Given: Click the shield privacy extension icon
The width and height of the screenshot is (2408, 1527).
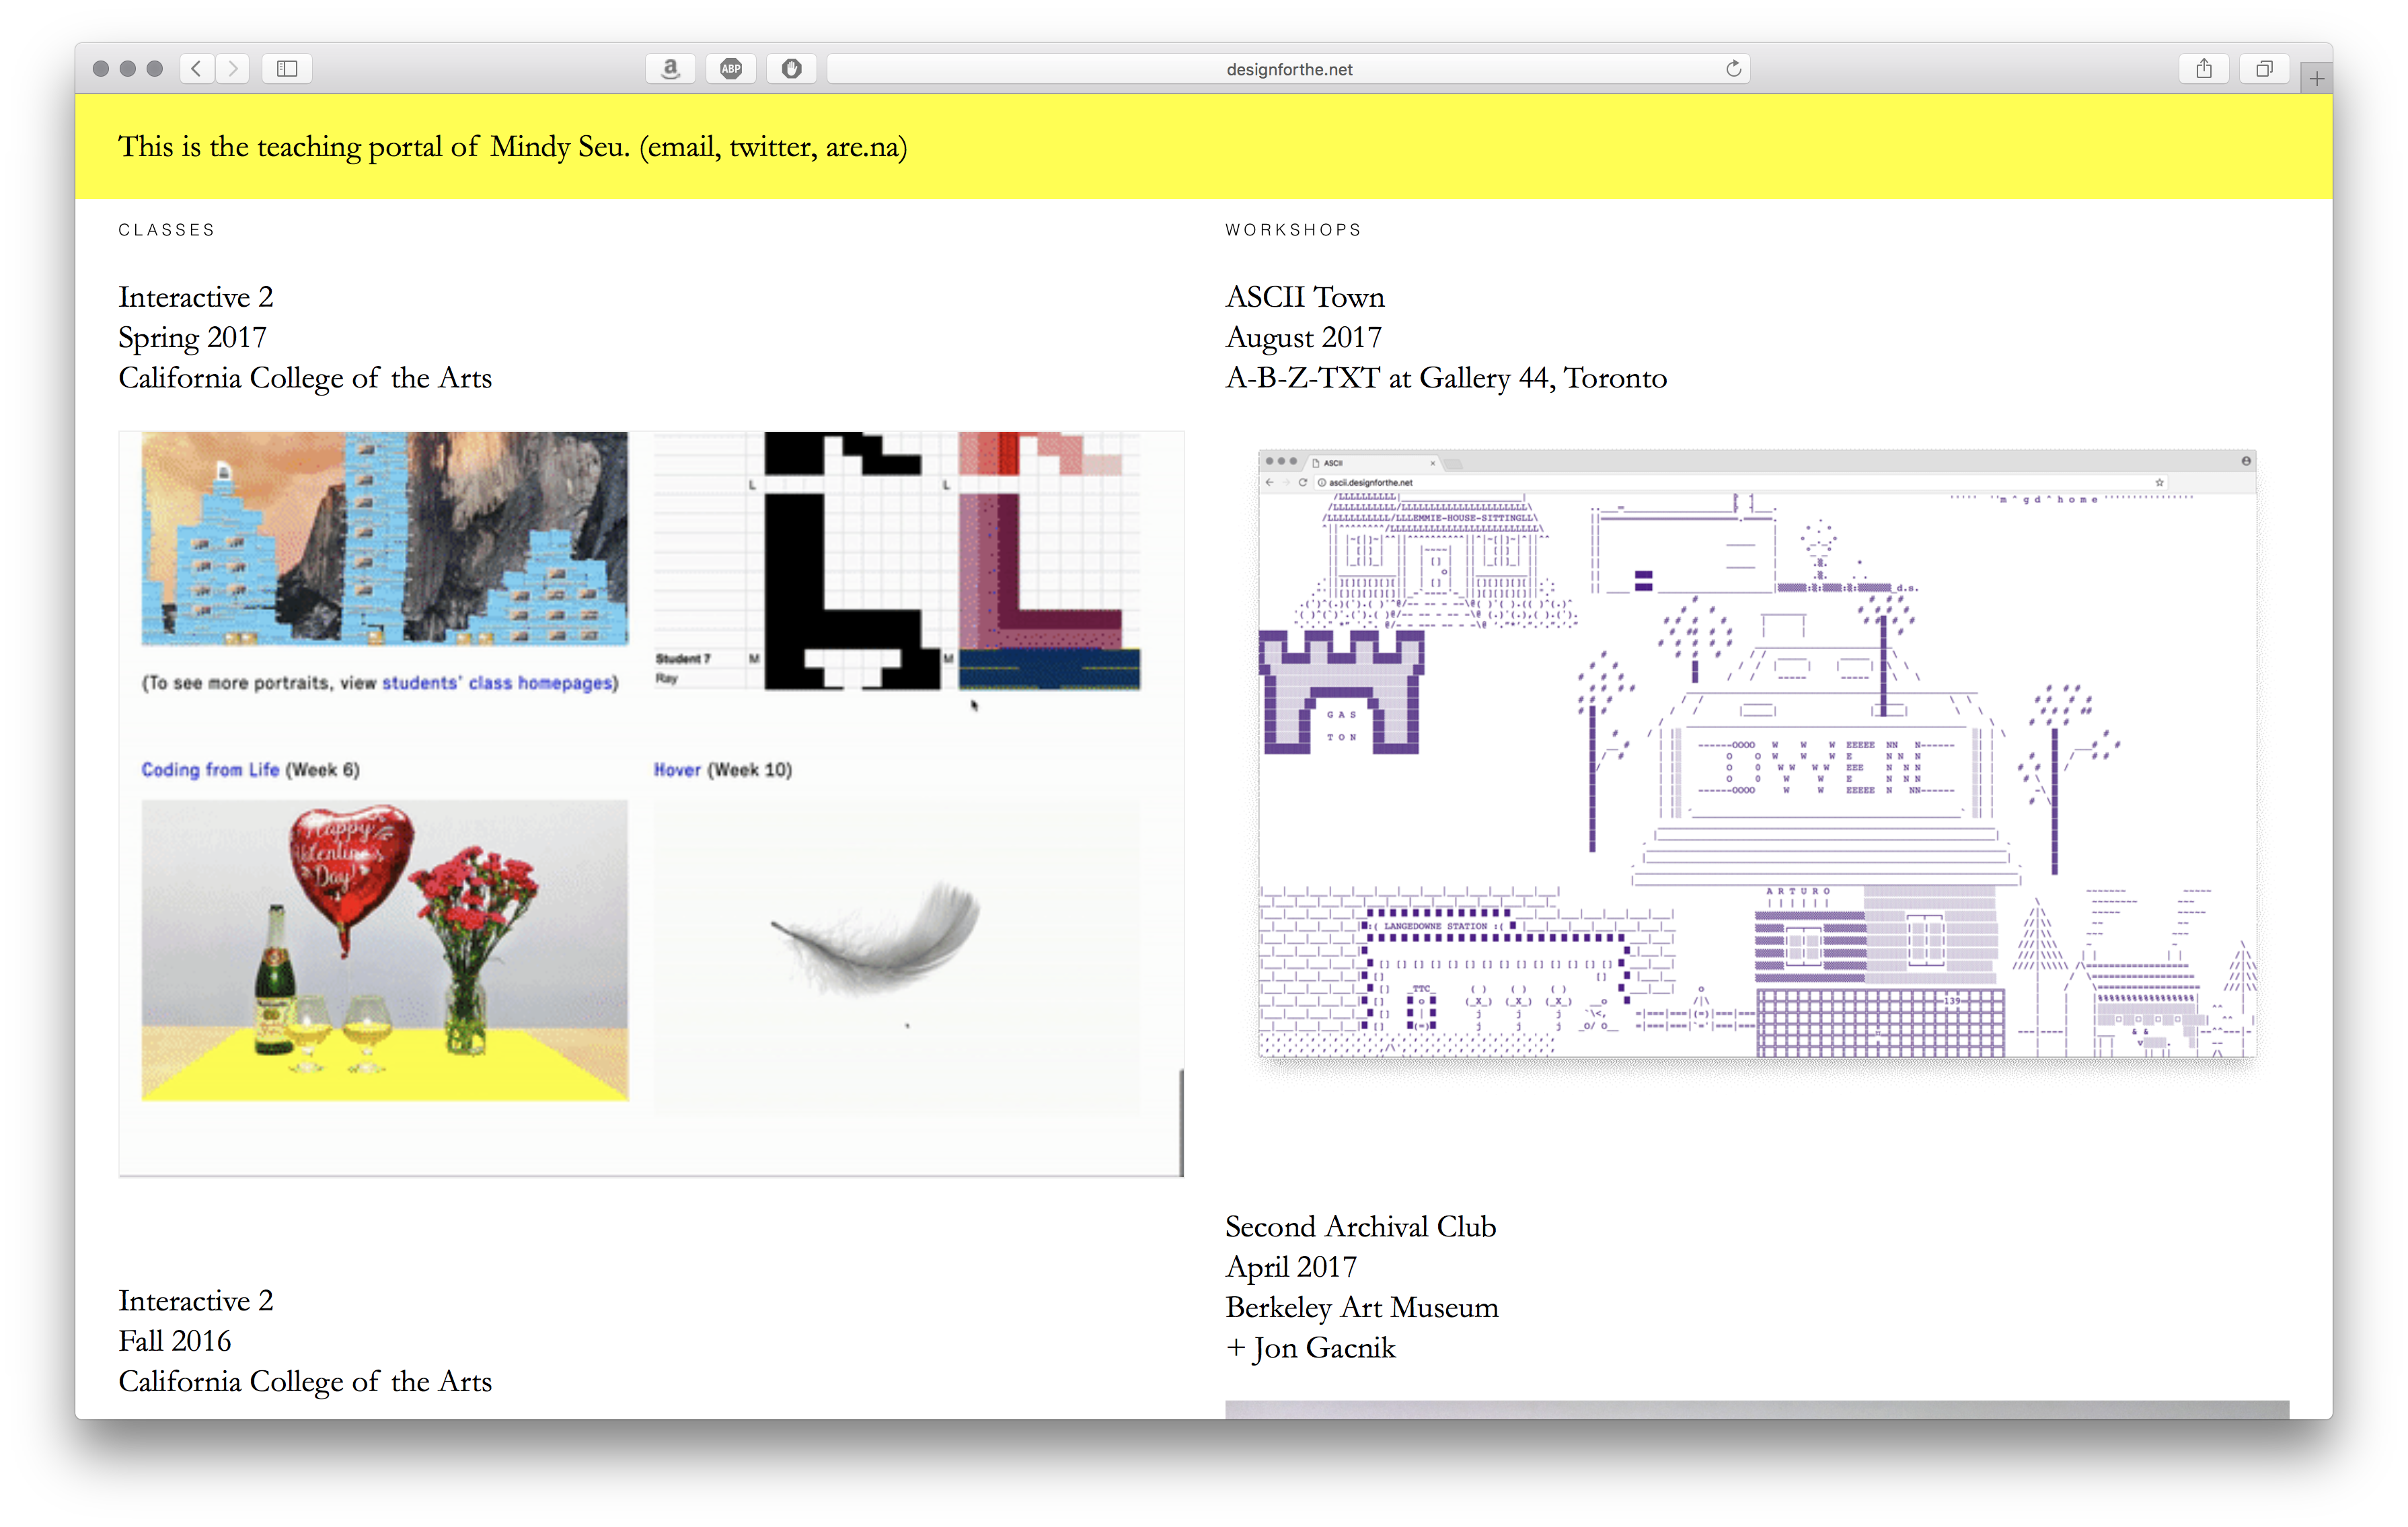Looking at the screenshot, I should pyautogui.click(x=791, y=69).
